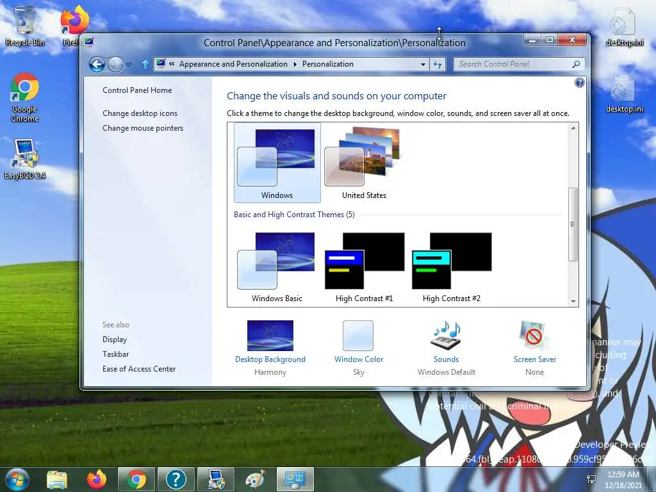Viewport: 656px width, 492px height.
Task: Select the lower desktop.ini file icon
Action: coord(625,93)
